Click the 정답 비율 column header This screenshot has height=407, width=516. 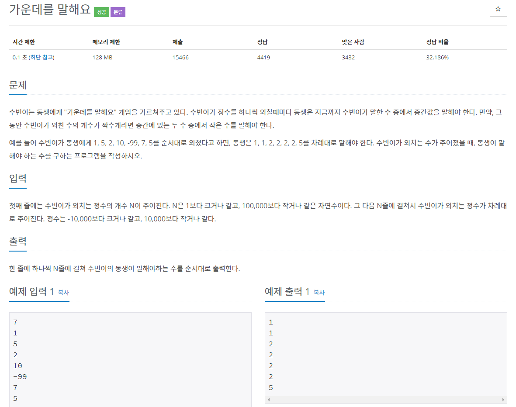pyautogui.click(x=437, y=42)
